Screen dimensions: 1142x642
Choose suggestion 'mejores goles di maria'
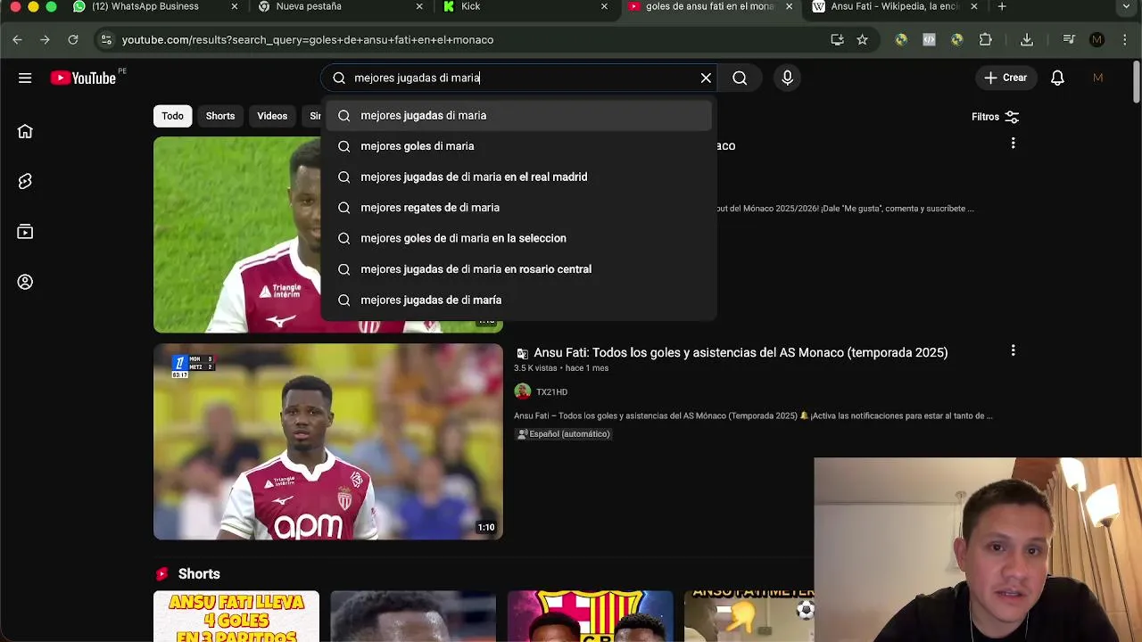pyautogui.click(x=519, y=146)
